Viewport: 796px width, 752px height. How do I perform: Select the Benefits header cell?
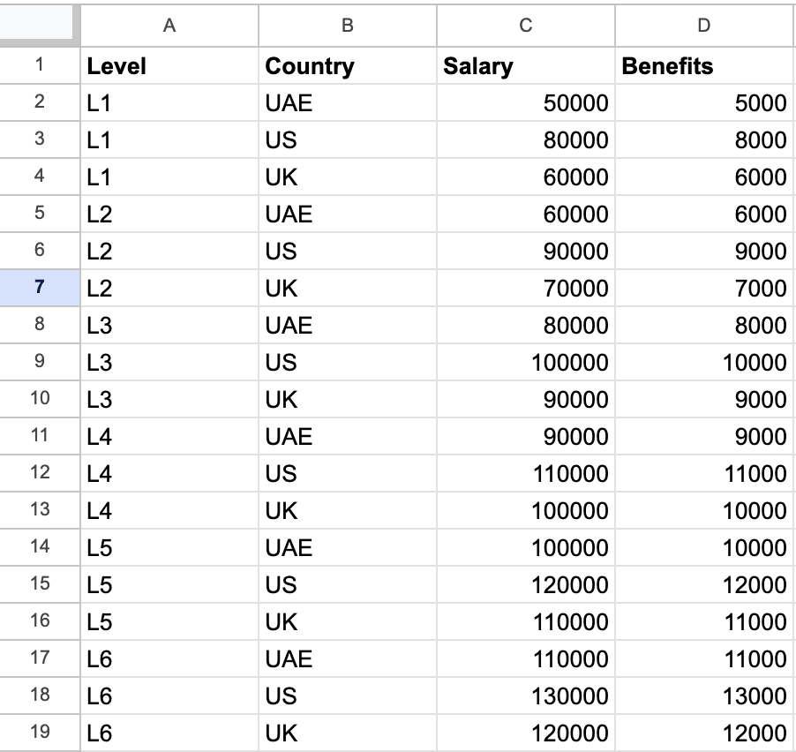(703, 66)
